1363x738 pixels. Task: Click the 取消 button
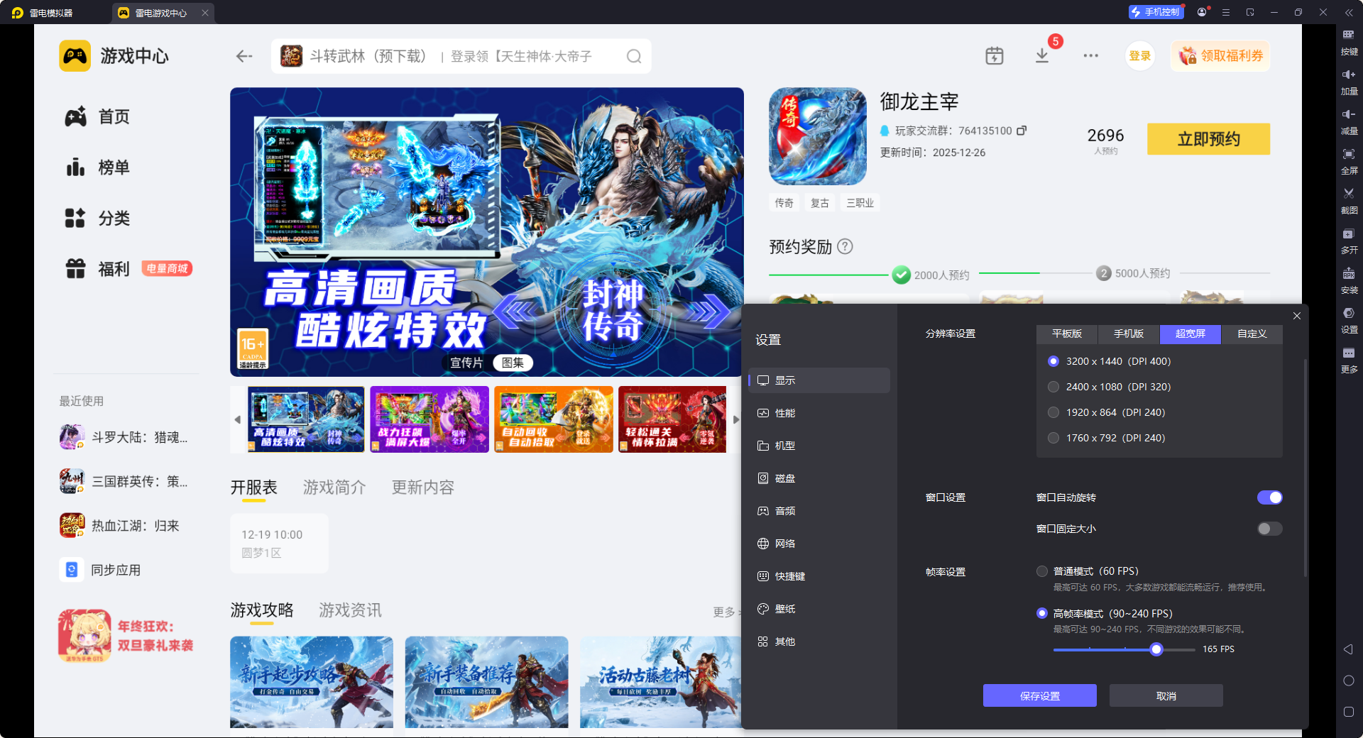tap(1166, 695)
